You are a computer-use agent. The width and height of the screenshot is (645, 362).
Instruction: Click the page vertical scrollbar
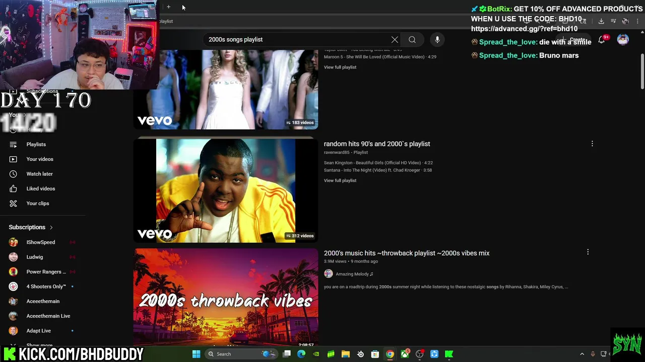point(642,70)
